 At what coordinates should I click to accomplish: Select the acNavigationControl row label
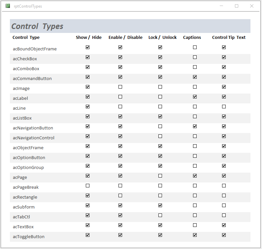[34, 138]
